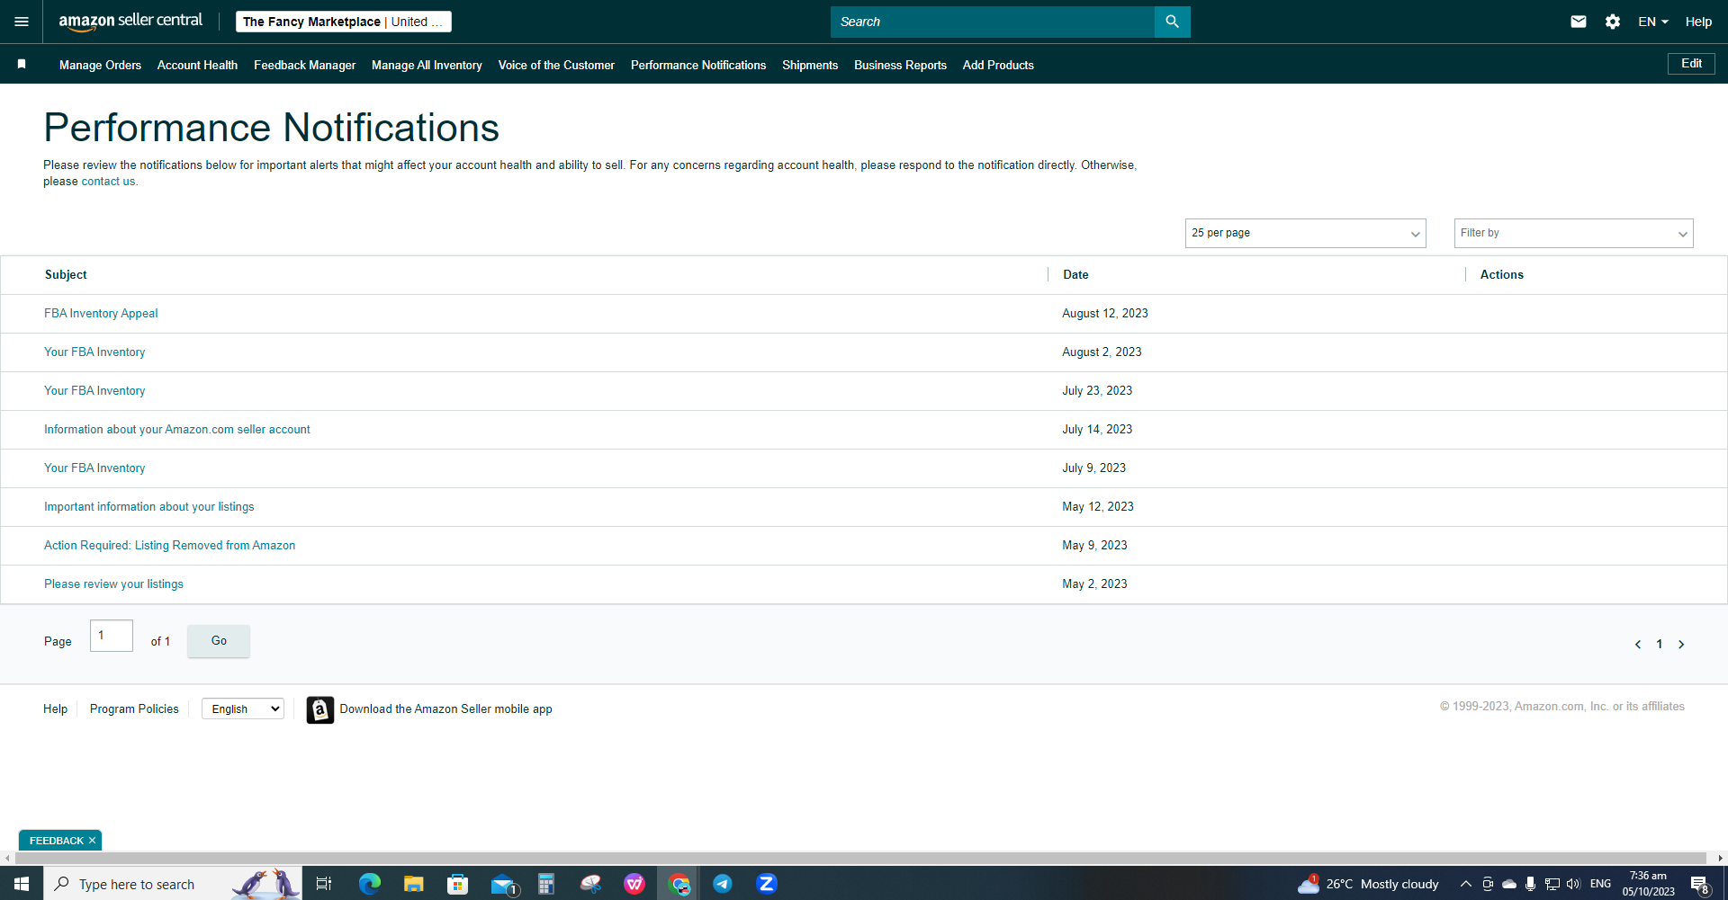Open the pink W app on taskbar
Image resolution: width=1728 pixels, height=900 pixels.
point(634,884)
